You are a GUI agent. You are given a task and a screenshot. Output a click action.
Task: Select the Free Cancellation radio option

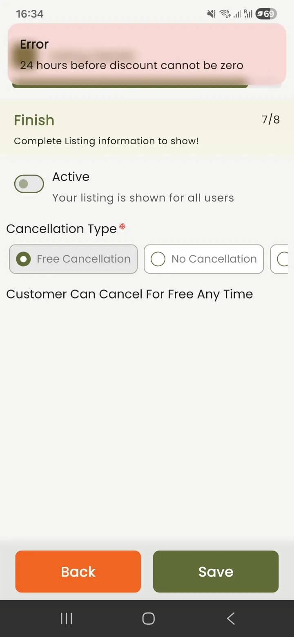[x=73, y=259]
